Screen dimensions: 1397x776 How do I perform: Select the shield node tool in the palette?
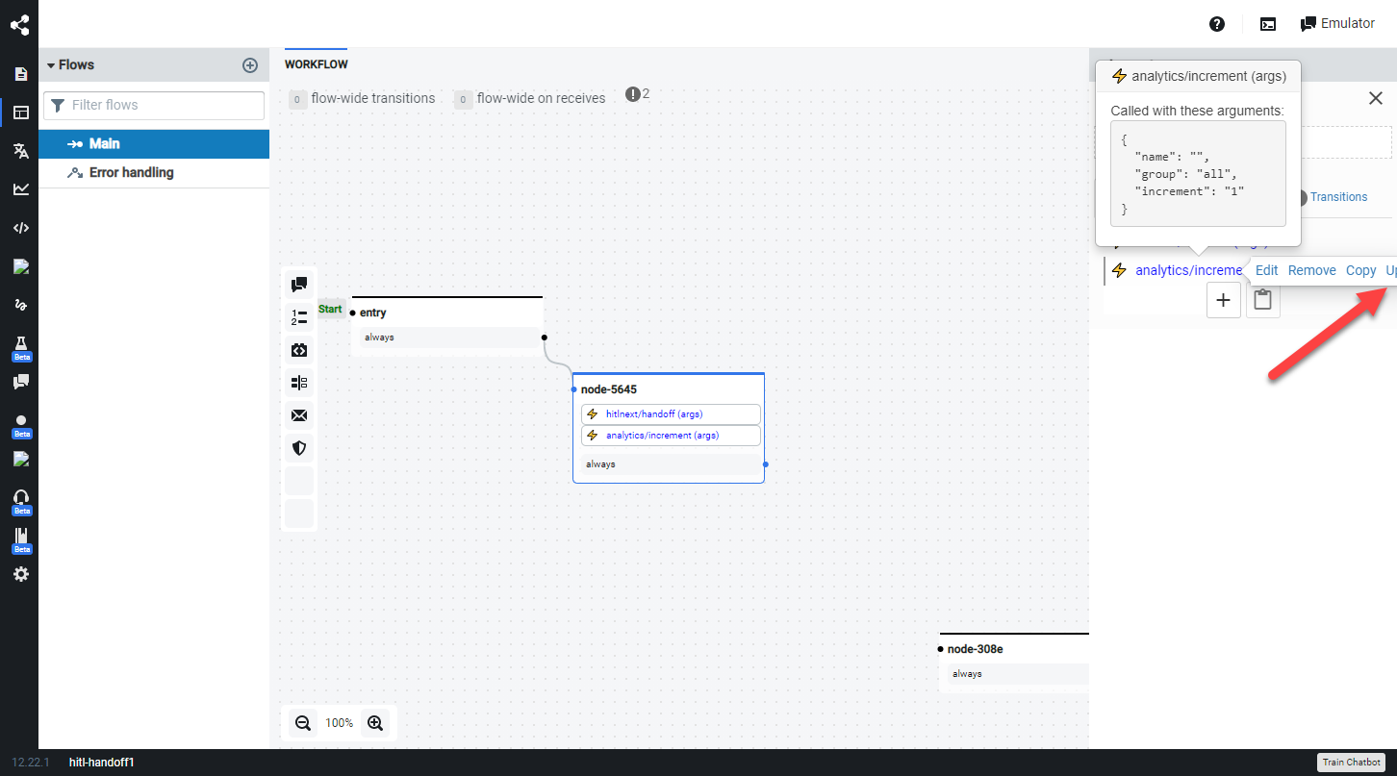[299, 447]
